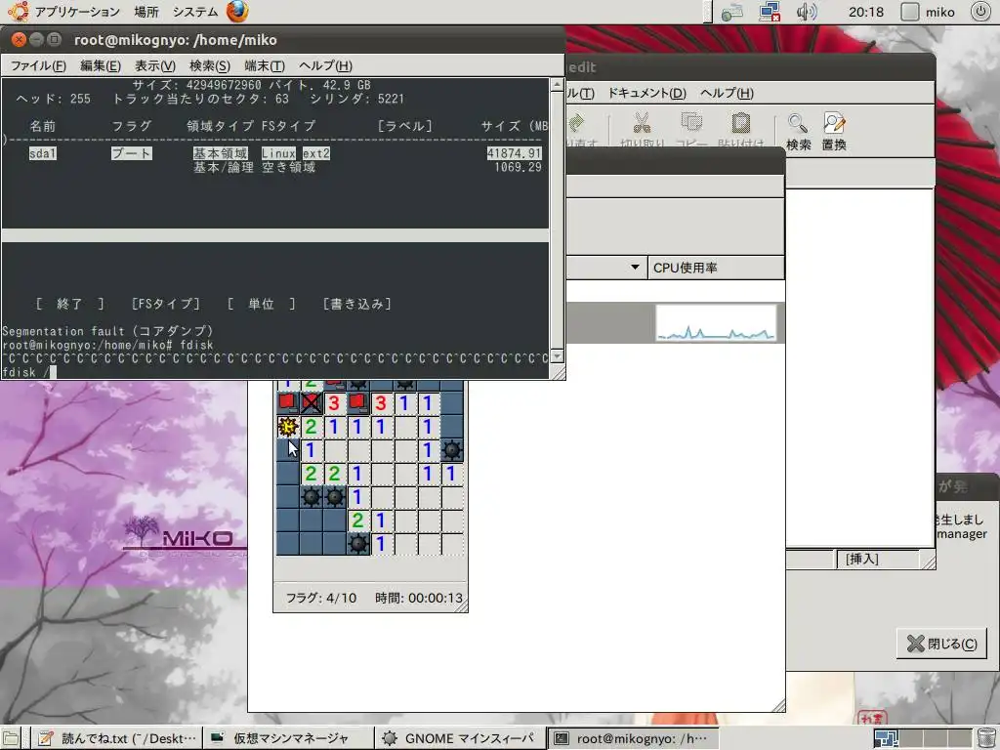This screenshot has height=750, width=1000.
Task: Switch to 読んでね.txt in the taskbar
Action: 117,738
